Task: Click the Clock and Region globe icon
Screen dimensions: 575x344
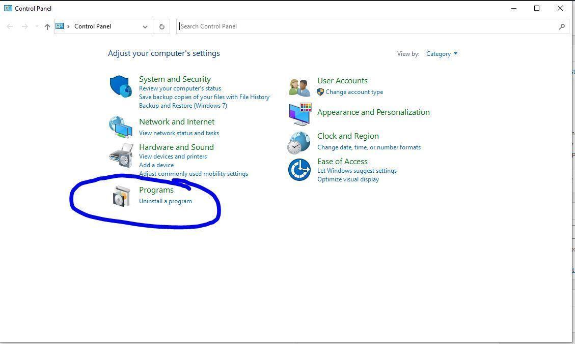Action: (x=298, y=142)
